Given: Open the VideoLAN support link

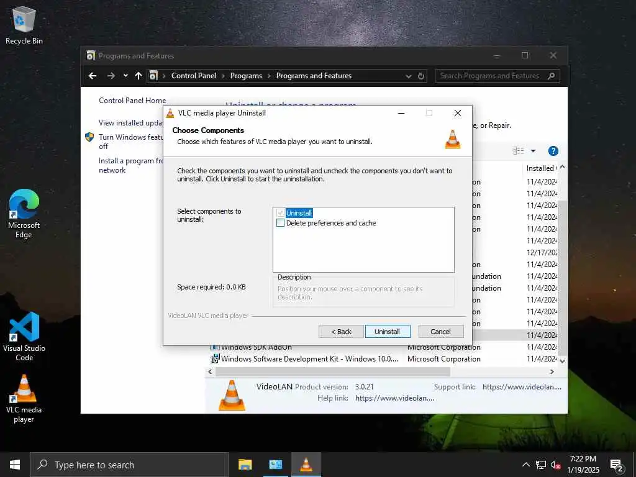Looking at the screenshot, I should tap(522, 387).
